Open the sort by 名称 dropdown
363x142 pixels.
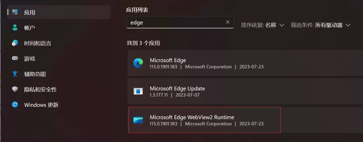(275, 25)
